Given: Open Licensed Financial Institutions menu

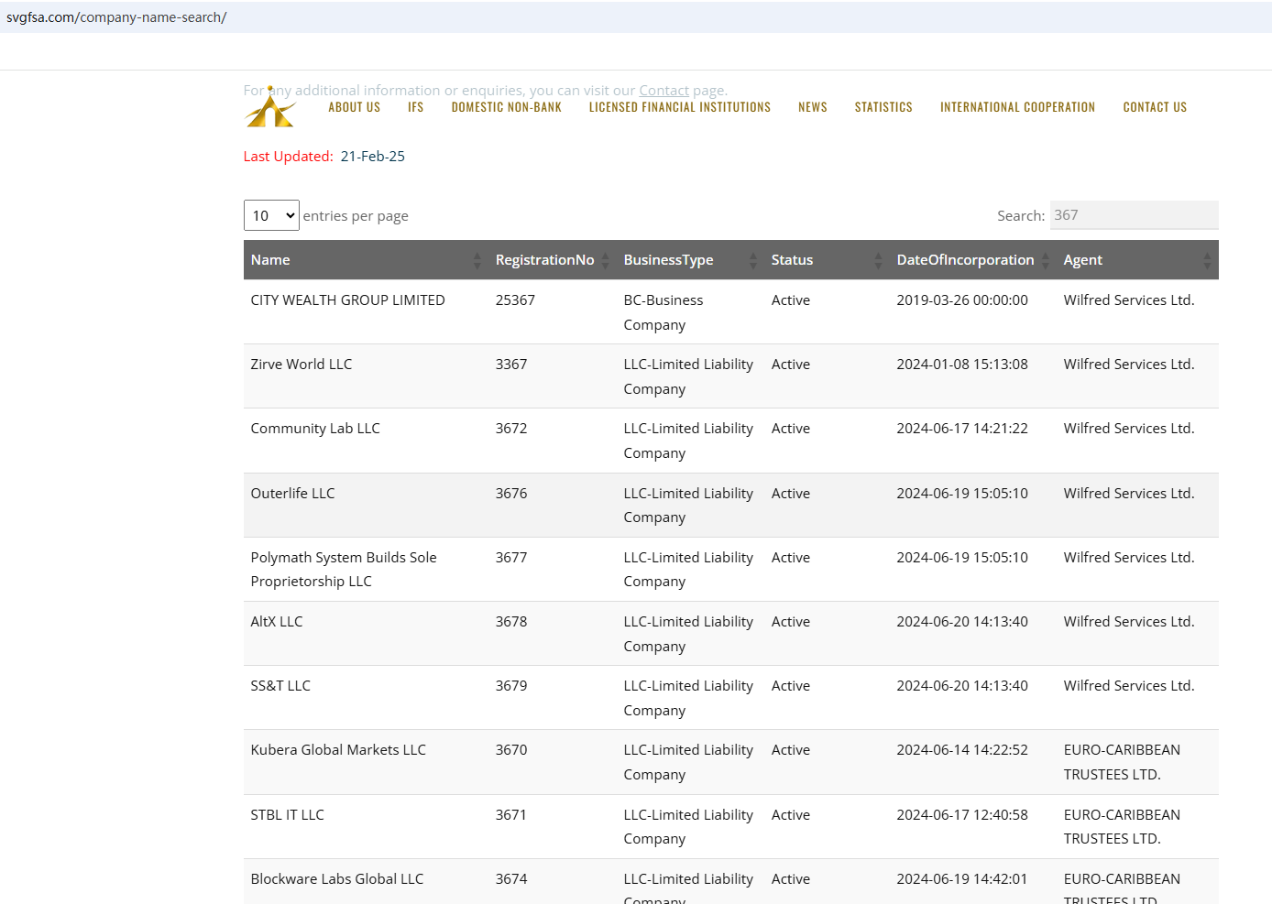Looking at the screenshot, I should click(x=679, y=107).
